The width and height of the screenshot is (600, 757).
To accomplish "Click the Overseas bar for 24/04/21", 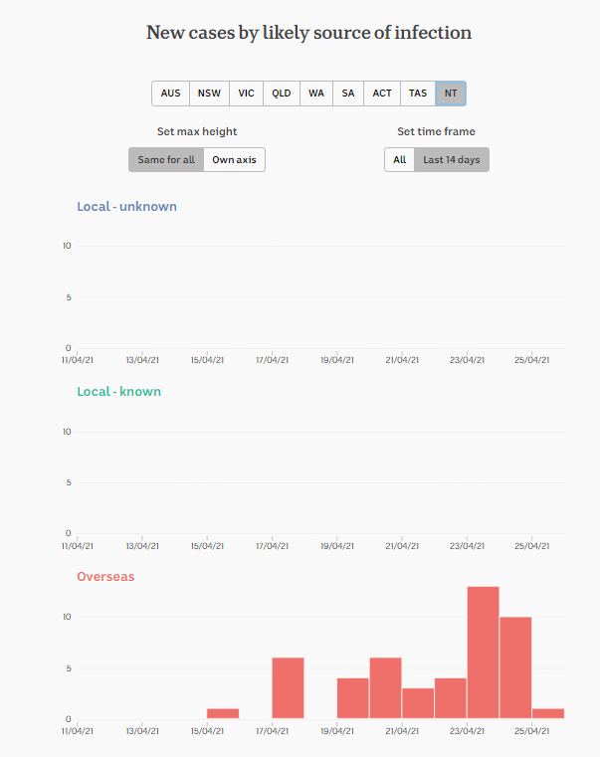I will point(515,667).
